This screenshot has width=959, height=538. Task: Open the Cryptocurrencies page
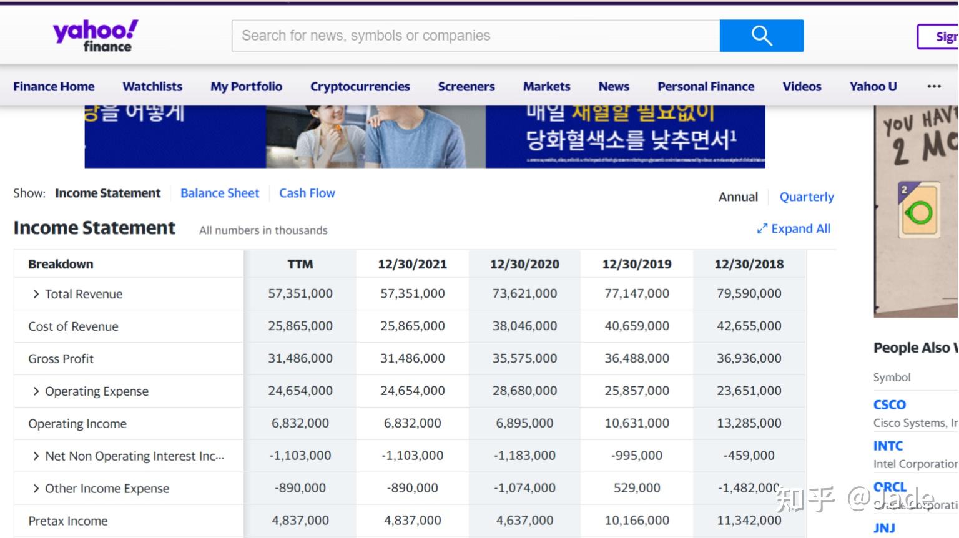click(x=360, y=86)
